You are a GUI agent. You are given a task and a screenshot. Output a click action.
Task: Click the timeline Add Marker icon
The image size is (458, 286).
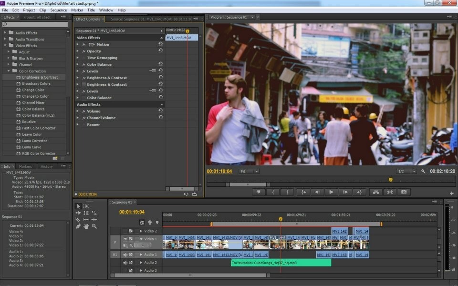[x=157, y=223]
